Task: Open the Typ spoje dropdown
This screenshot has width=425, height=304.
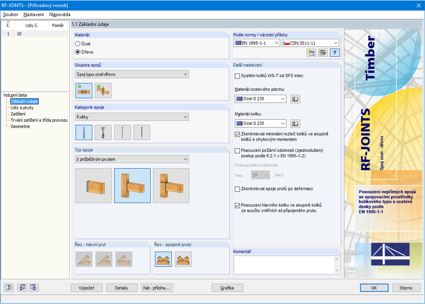Action: pyautogui.click(x=132, y=159)
